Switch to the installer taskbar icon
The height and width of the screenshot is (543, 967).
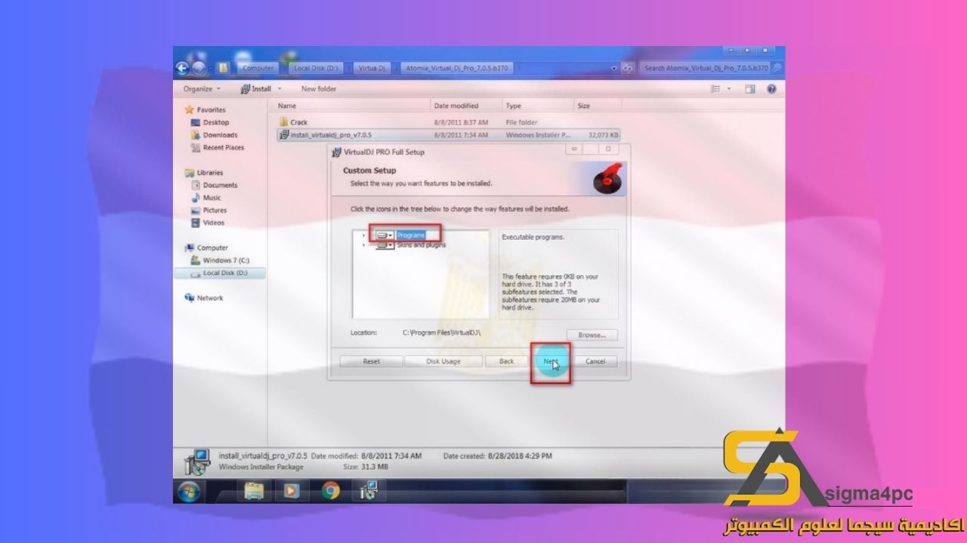tap(368, 492)
